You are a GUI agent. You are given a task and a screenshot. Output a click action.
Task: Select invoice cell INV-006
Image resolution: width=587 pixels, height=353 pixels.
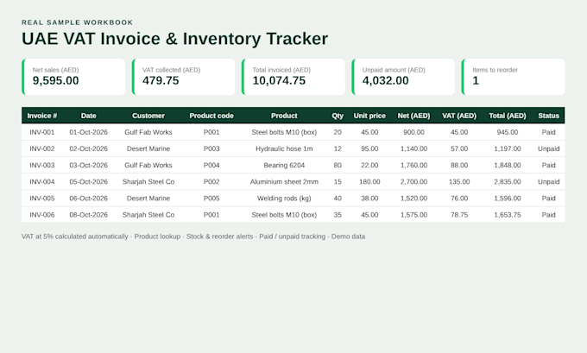point(42,215)
